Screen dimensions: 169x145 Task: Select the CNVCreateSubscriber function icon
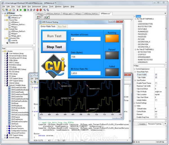(x=10, y=88)
